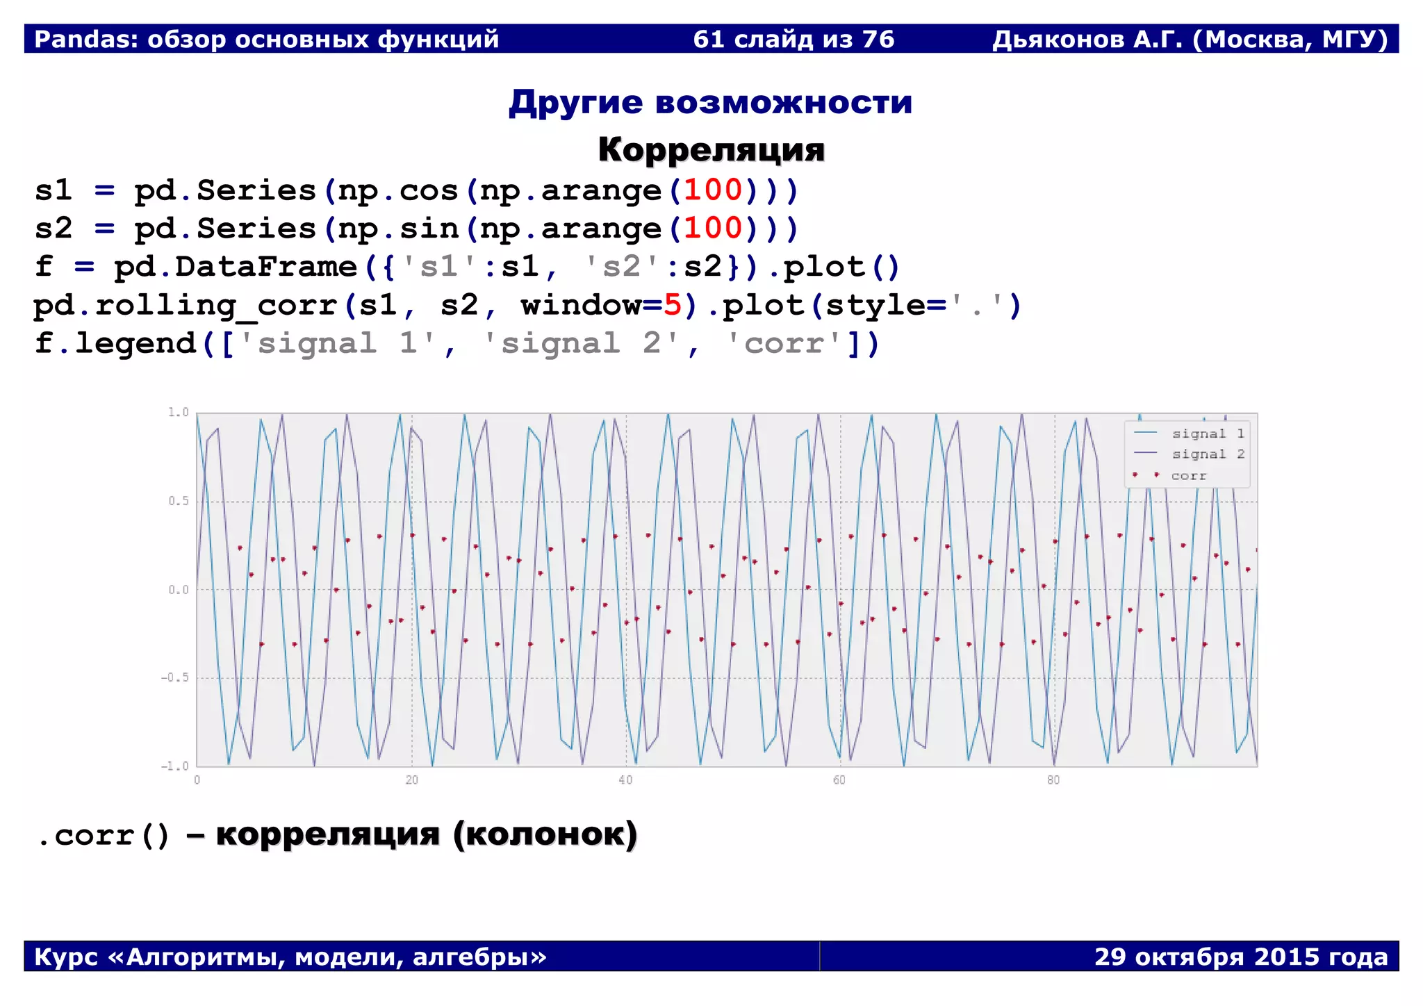
Task: Click the x-axis tick label 40
Action: 625,780
